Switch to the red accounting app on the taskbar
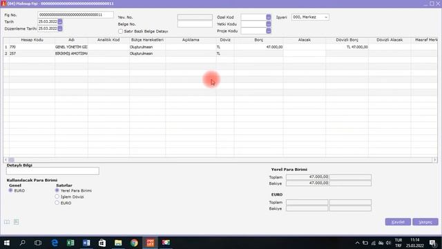Image resolution: width=442 pixels, height=249 pixels. pos(151,243)
